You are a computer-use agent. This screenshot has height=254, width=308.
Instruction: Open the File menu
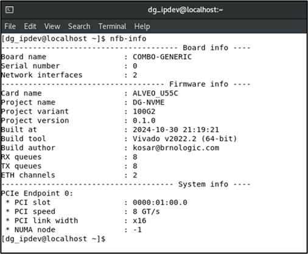(10, 26)
